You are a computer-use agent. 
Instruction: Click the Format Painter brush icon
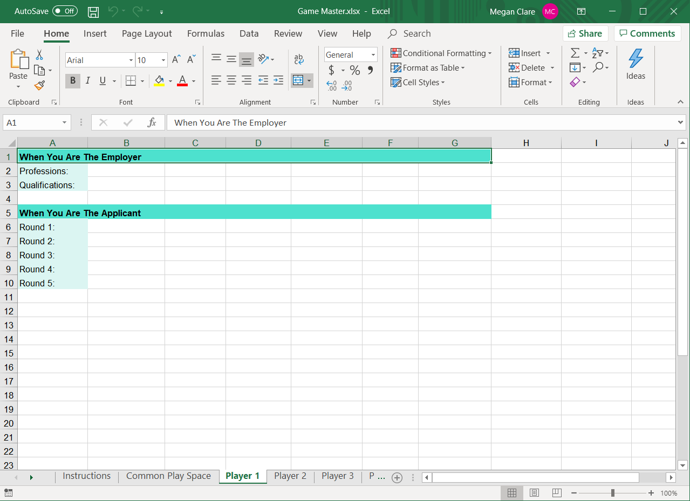coord(39,85)
